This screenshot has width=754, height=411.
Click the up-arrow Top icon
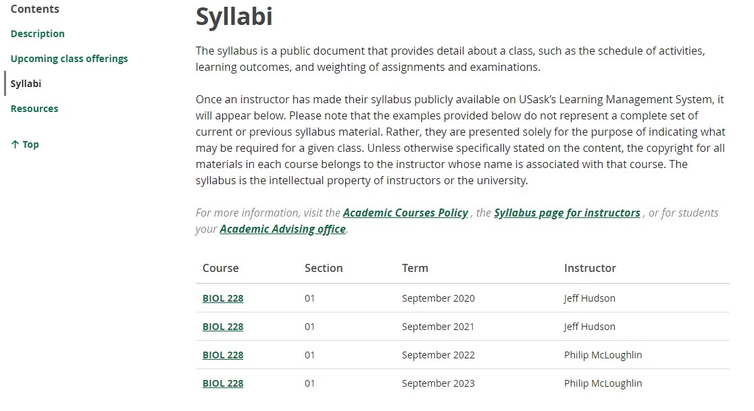coord(15,144)
